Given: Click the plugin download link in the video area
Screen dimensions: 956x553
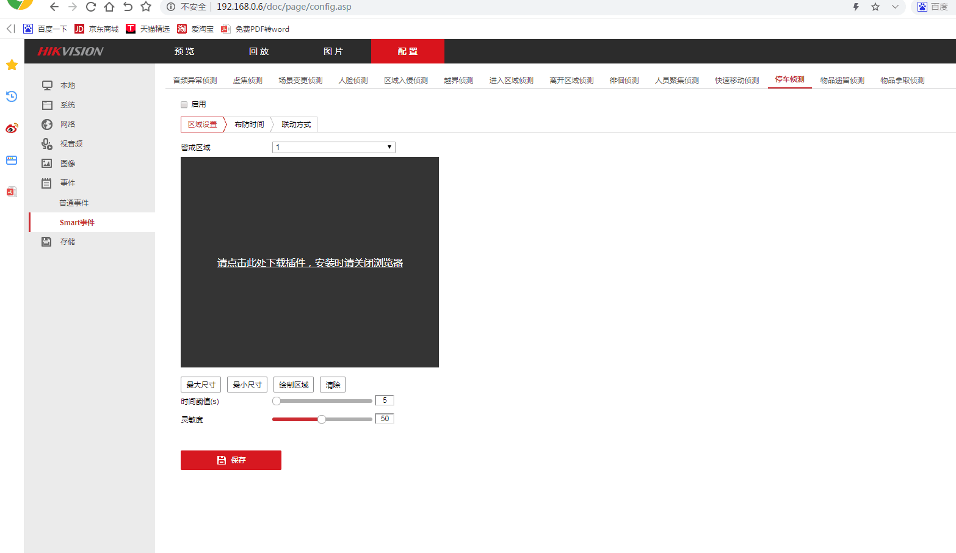Looking at the screenshot, I should click(310, 262).
